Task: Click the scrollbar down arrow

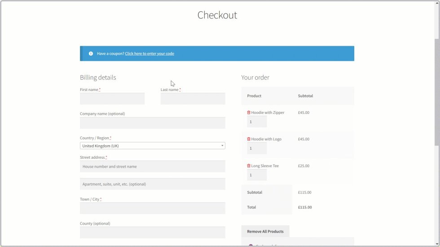Action: 436,244
